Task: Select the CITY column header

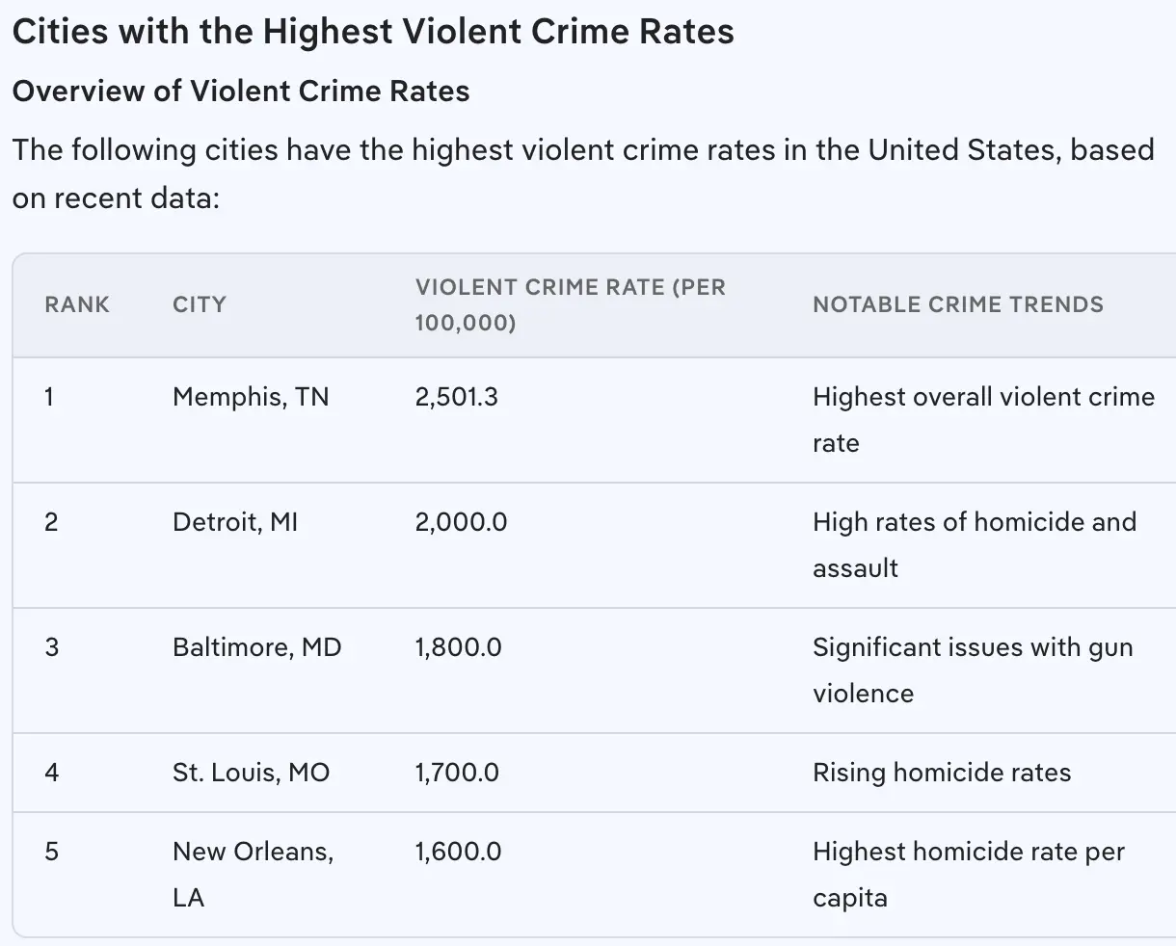Action: 200,304
